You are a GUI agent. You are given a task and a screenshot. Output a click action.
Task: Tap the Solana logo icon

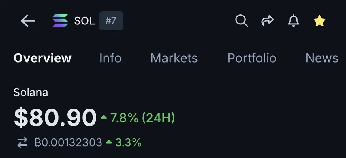pyautogui.click(x=60, y=21)
